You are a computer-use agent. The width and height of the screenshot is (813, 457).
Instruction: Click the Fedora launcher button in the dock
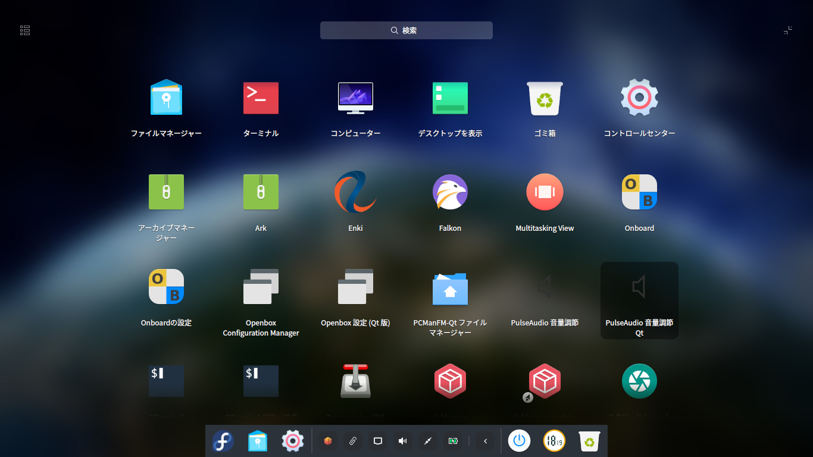223,441
